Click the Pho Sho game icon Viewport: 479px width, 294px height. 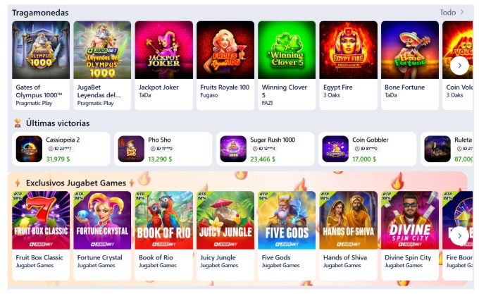pyautogui.click(x=131, y=149)
